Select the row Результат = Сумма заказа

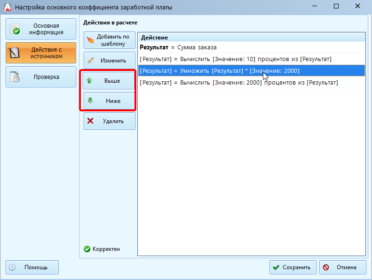point(178,47)
